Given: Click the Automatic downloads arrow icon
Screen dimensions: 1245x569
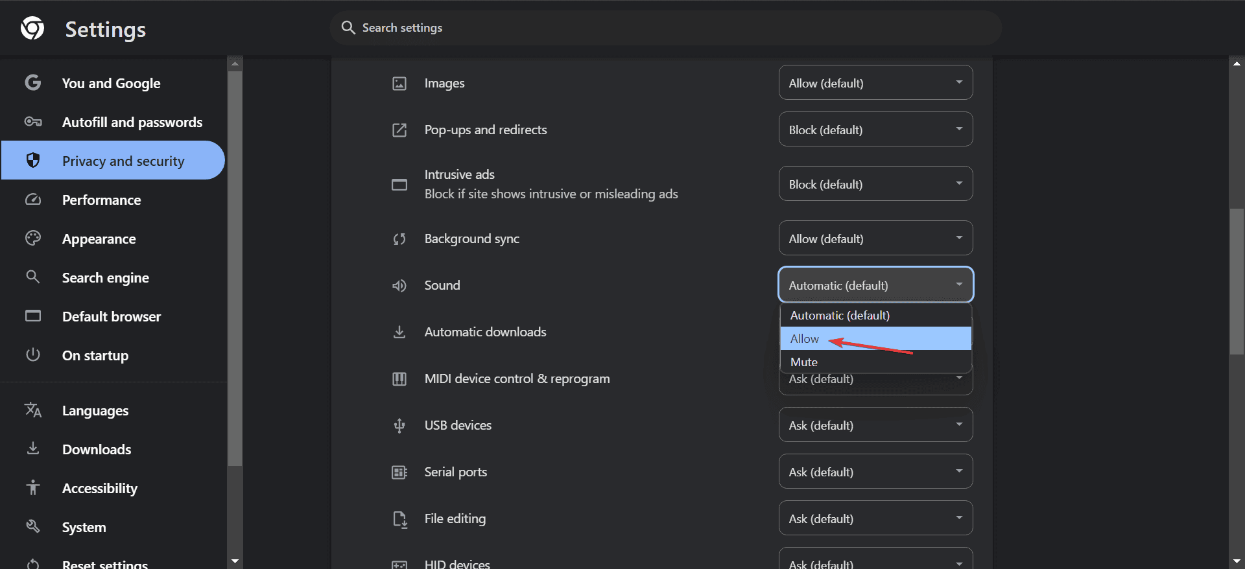Looking at the screenshot, I should click(399, 332).
